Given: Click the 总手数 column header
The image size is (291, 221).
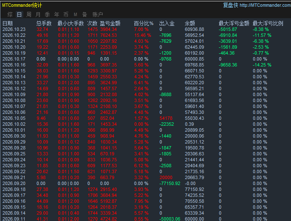Looking at the screenshot, I should tap(44, 23).
